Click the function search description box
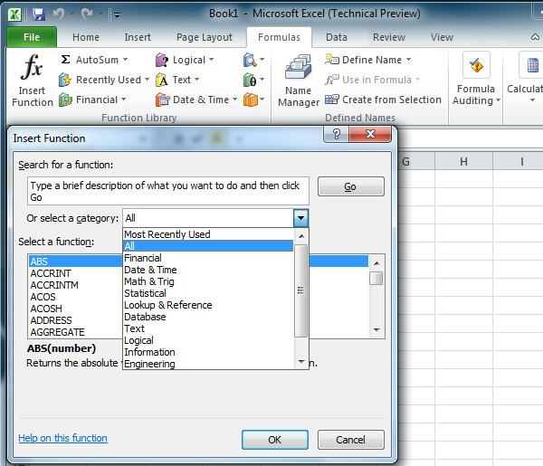The height and width of the screenshot is (466, 543). (x=168, y=191)
